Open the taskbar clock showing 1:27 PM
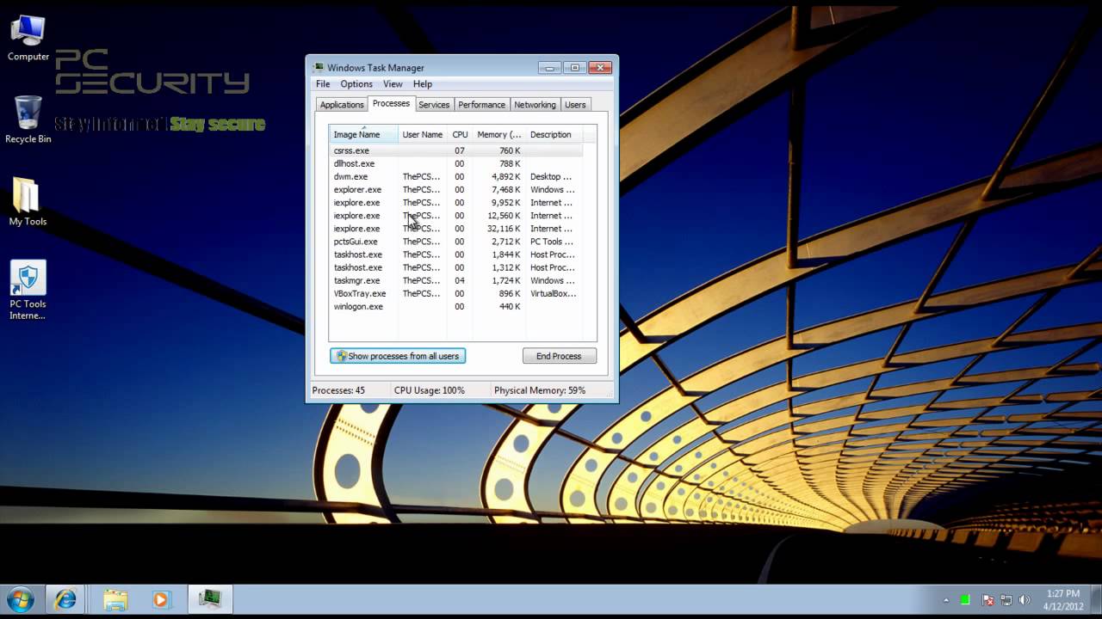 coord(1062,600)
